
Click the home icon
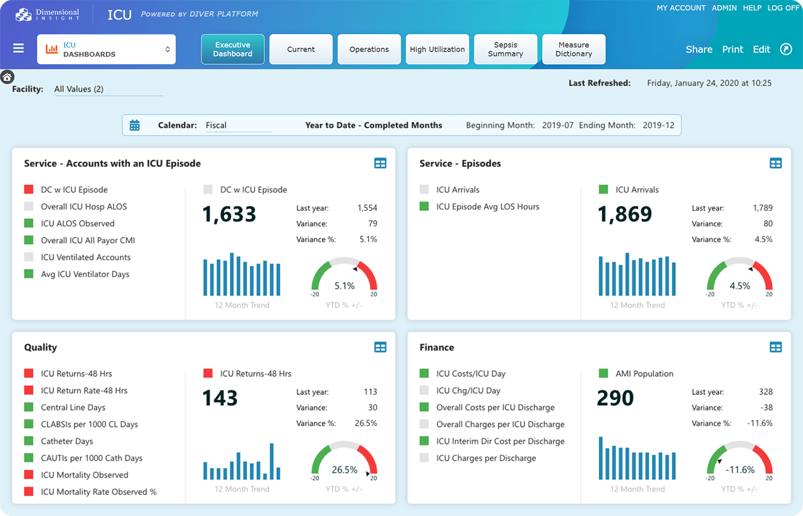[x=7, y=77]
